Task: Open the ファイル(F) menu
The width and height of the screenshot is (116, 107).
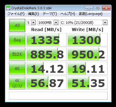Action: (16, 14)
